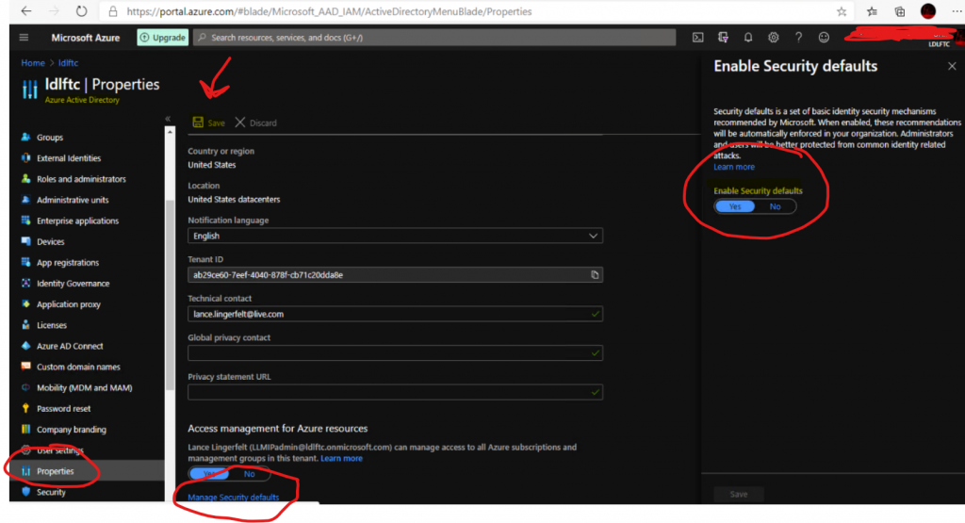Open Enterprise applications
The height and width of the screenshot is (523, 965).
(77, 221)
